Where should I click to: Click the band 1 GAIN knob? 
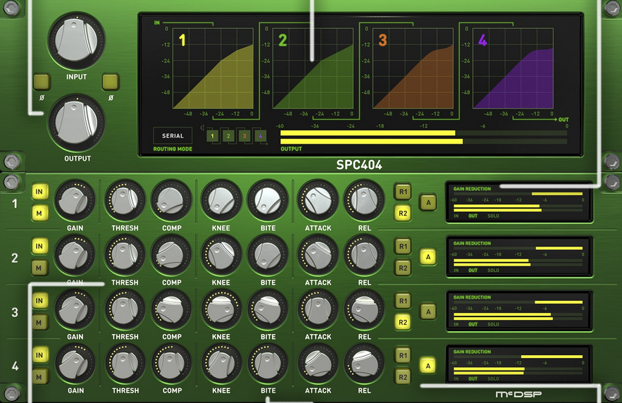75,201
